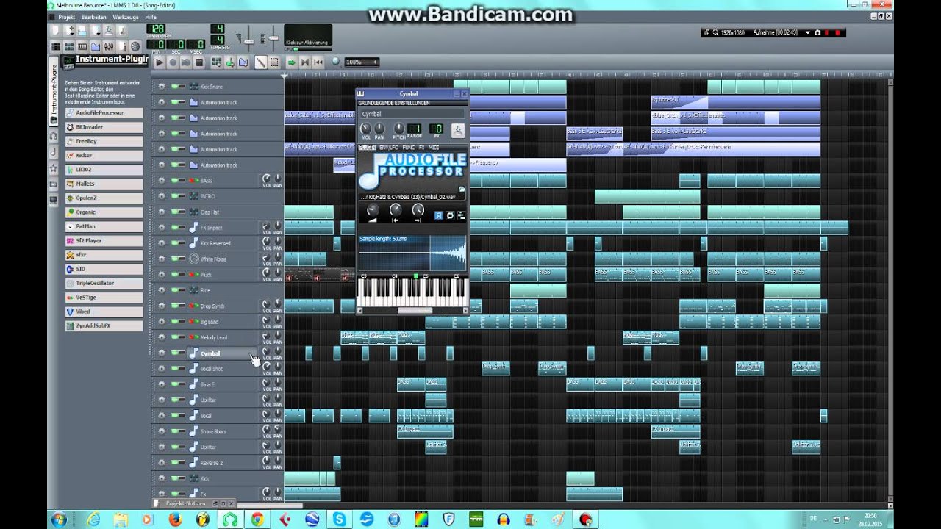941x529 pixels.
Task: Start recording from the Song-Editor toolbar
Action: pos(173,62)
